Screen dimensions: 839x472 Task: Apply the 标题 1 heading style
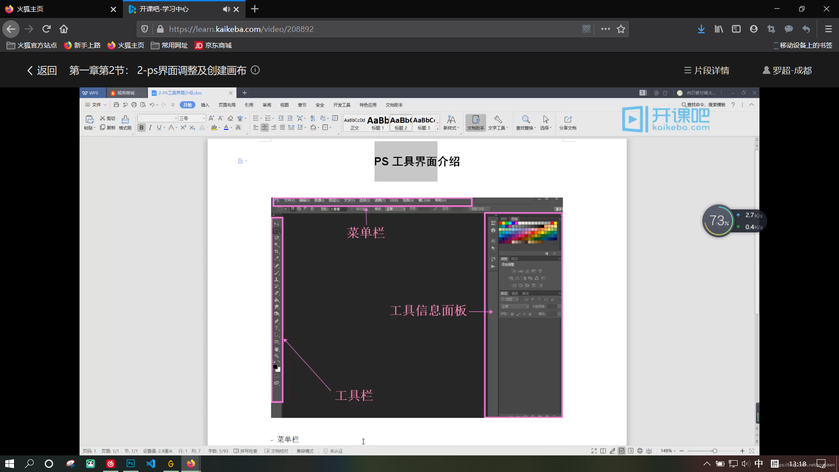point(378,123)
